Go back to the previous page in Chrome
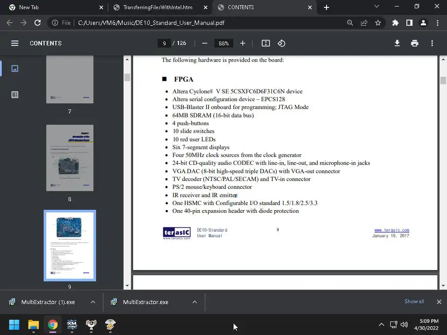 [x=10, y=23]
